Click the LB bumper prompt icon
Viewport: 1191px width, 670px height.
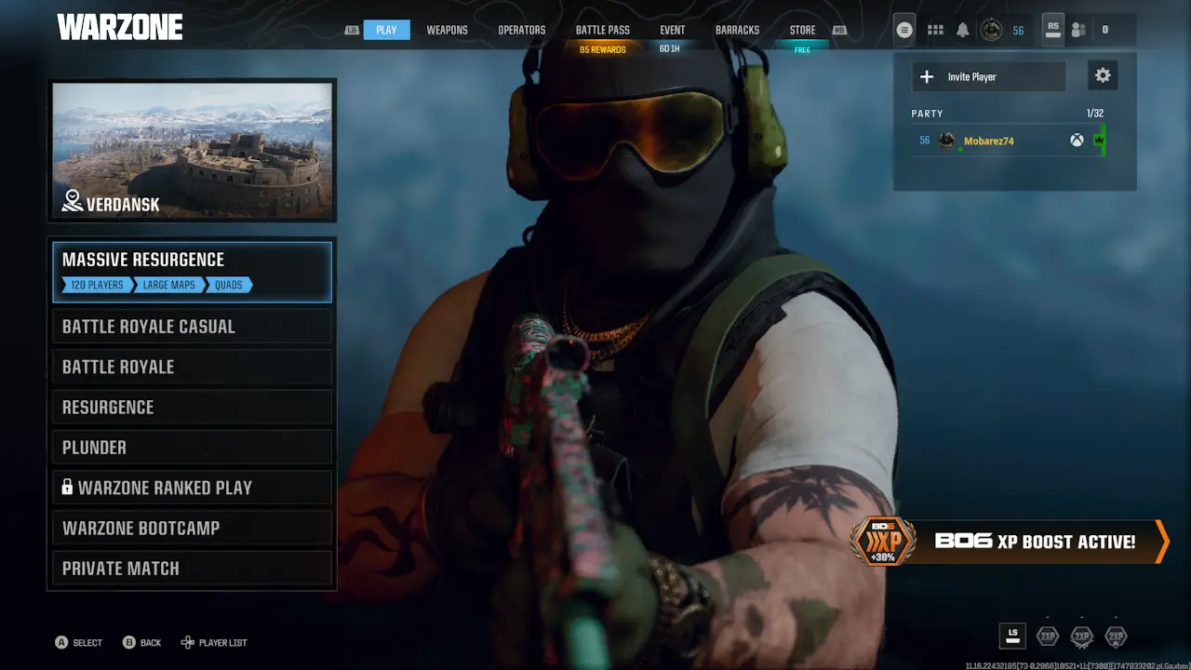352,30
